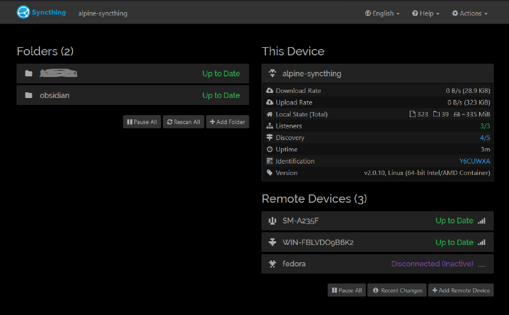Click the fedora connection signal icon
The image size is (509, 315).
(482, 265)
